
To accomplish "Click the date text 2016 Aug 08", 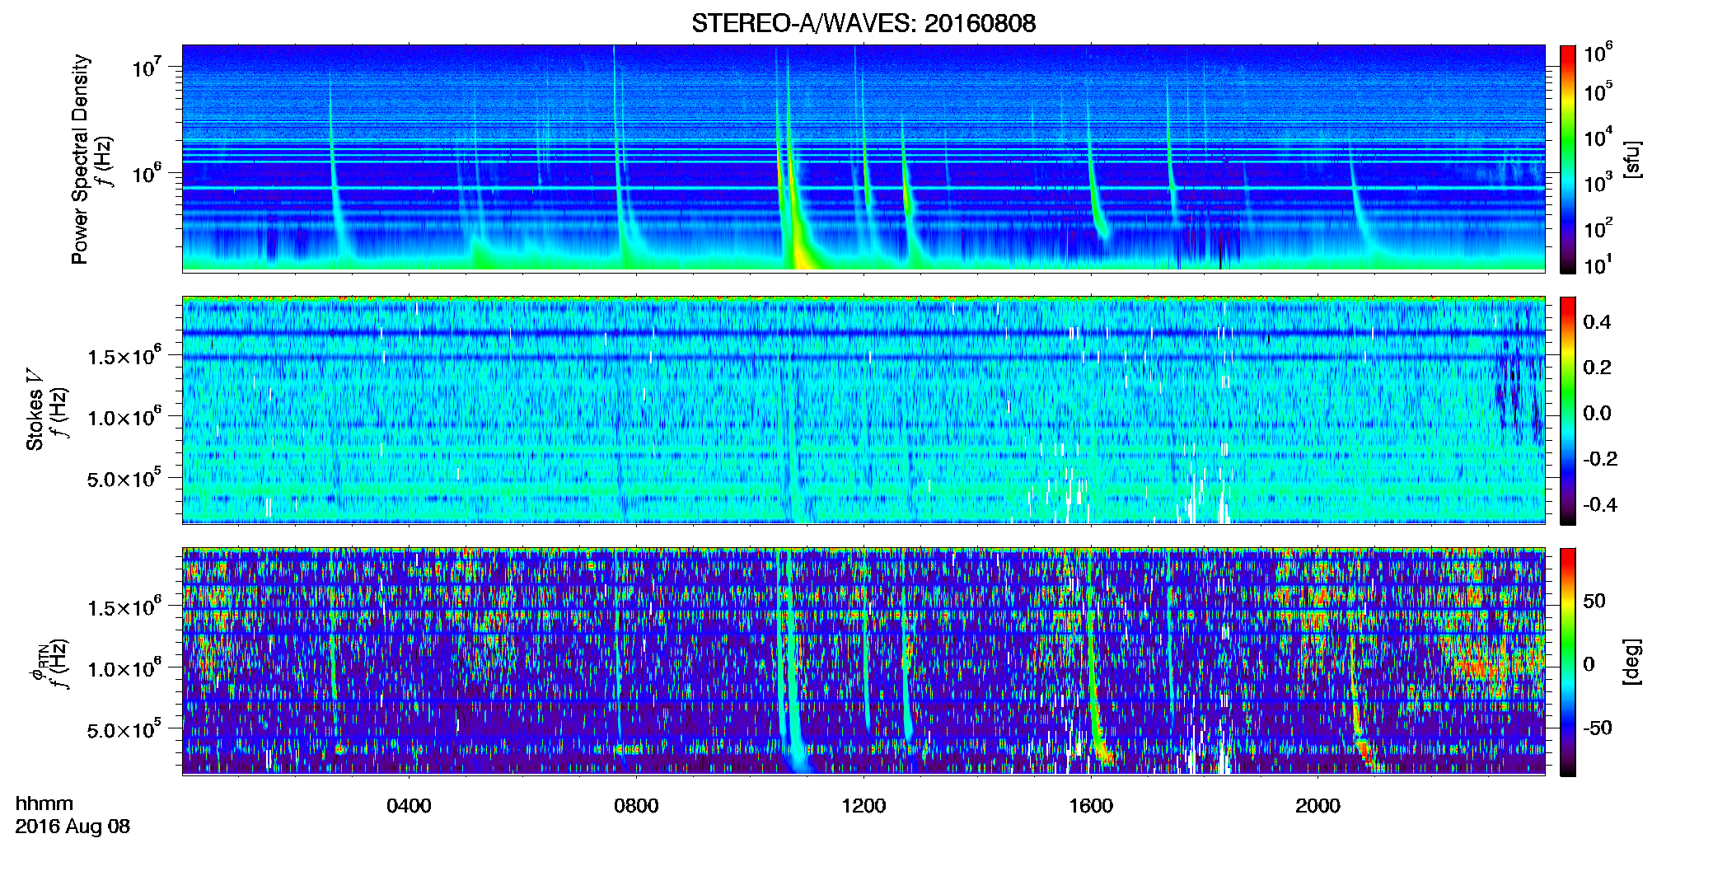I will click(x=73, y=827).
